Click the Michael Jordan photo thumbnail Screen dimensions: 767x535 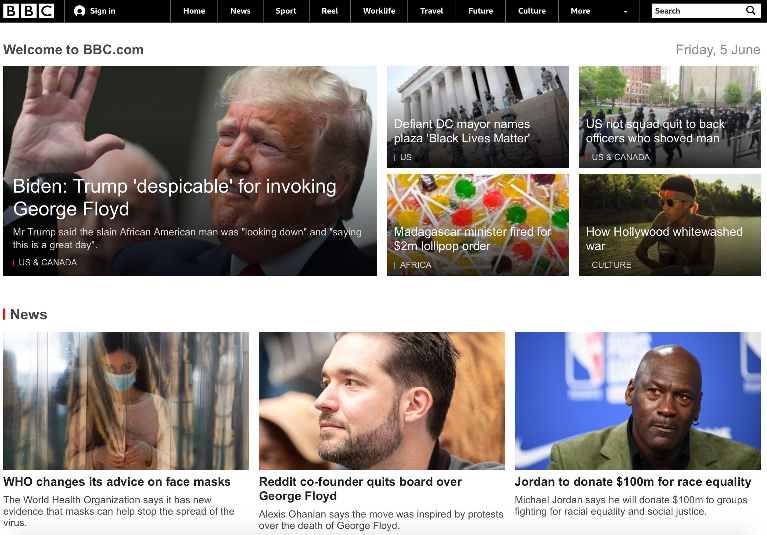click(x=637, y=401)
